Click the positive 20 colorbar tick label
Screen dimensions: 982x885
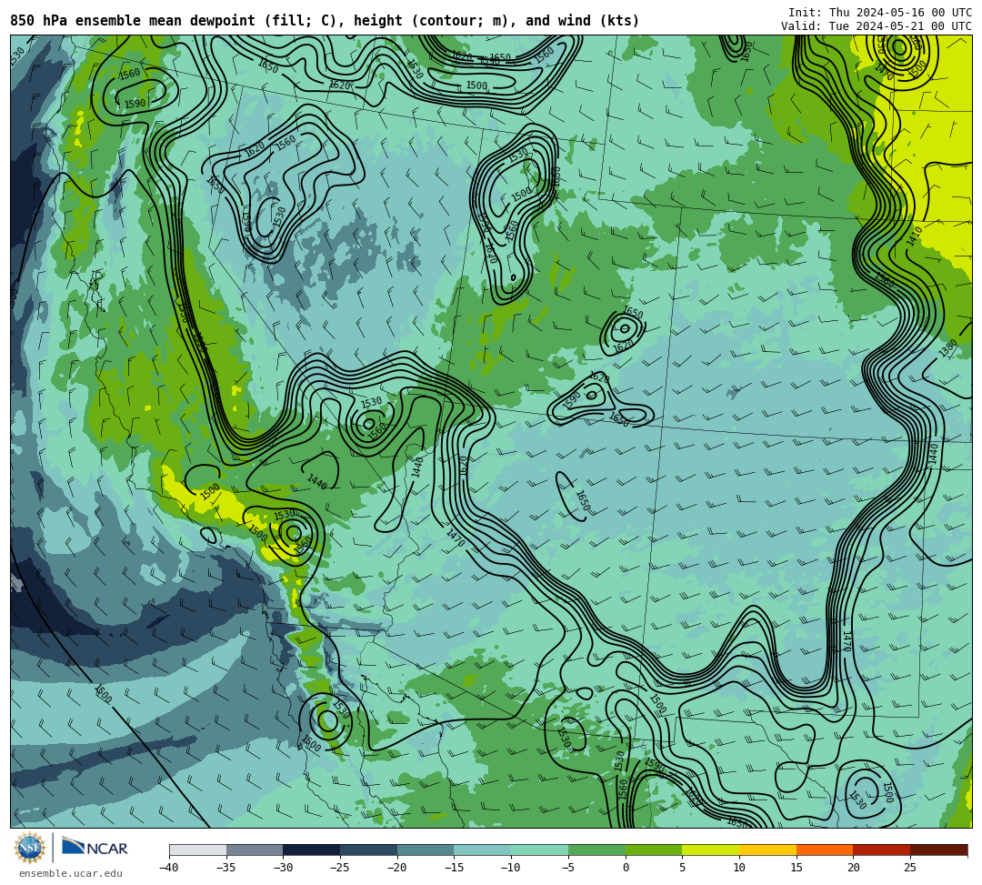[x=853, y=868]
